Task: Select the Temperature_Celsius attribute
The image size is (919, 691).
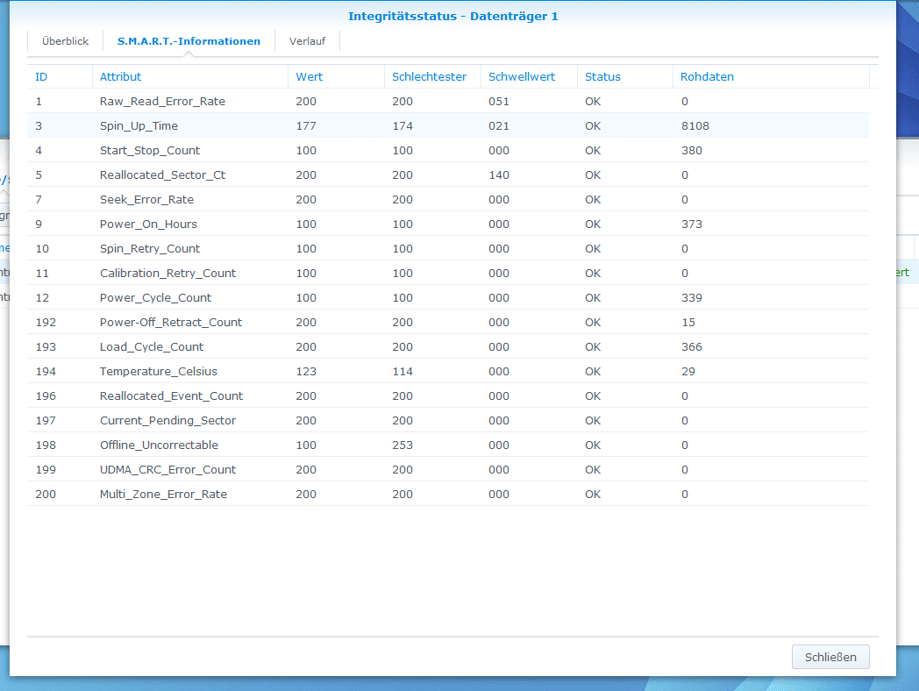Action: click(158, 372)
